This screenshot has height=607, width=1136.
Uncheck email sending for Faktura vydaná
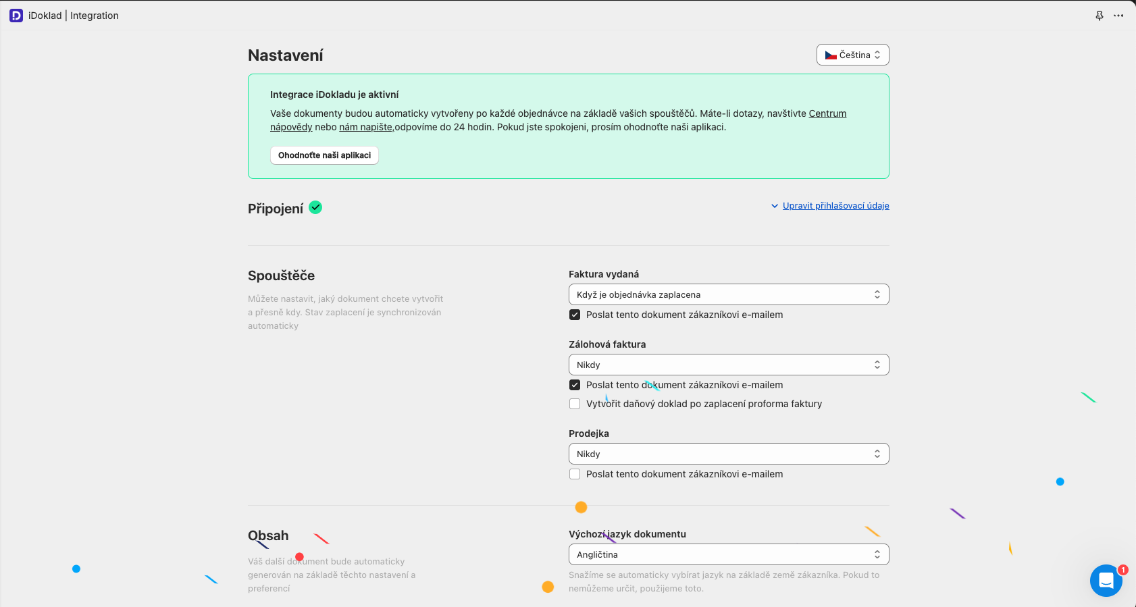pos(575,315)
